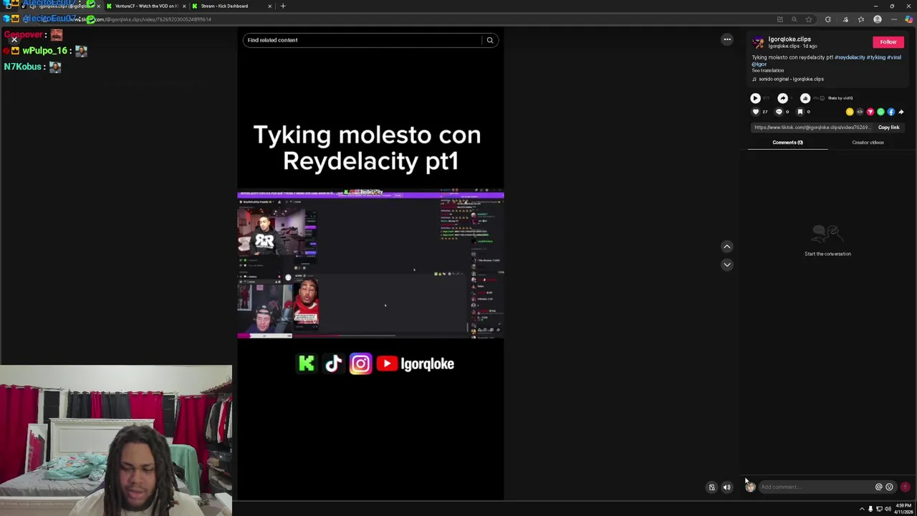Open the browser profile avatar icon
Viewport: 917px width, 516px height.
(878, 19)
